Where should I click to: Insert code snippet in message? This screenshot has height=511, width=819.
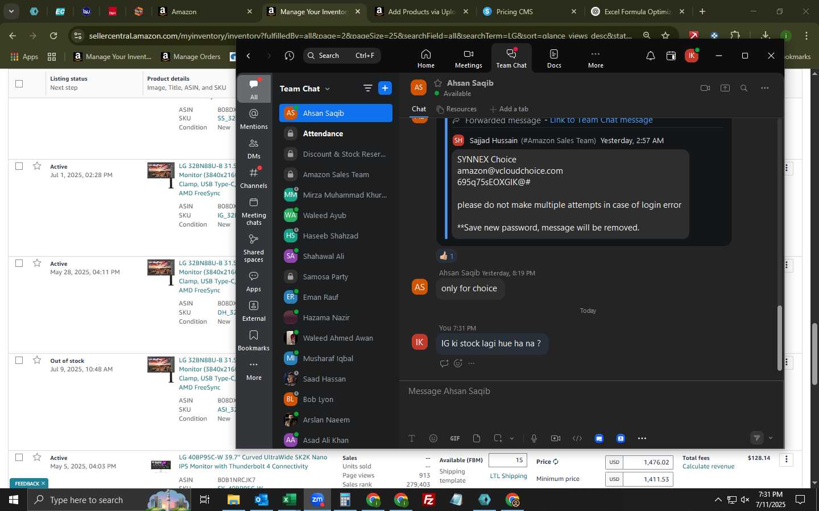point(577,438)
